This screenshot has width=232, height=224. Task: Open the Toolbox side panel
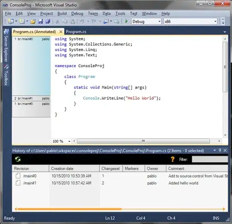click(x=6, y=75)
